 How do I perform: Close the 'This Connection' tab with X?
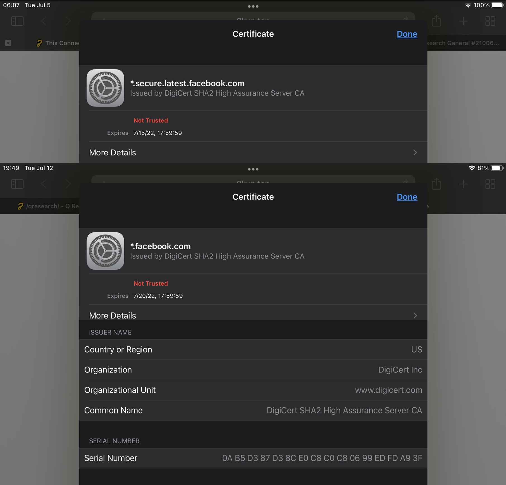(x=8, y=43)
